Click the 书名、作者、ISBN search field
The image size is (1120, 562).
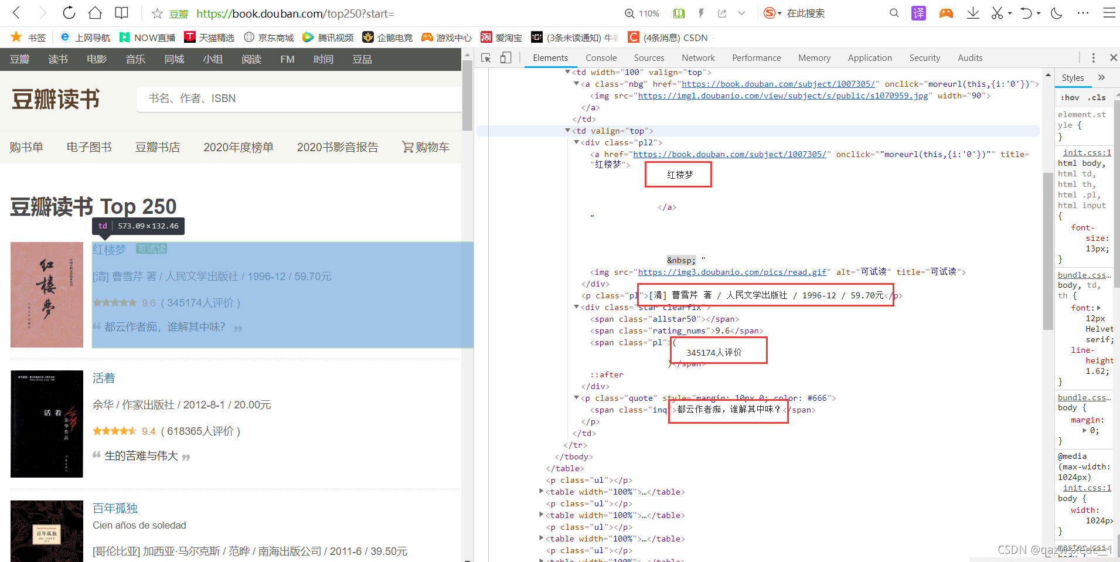pyautogui.click(x=299, y=98)
